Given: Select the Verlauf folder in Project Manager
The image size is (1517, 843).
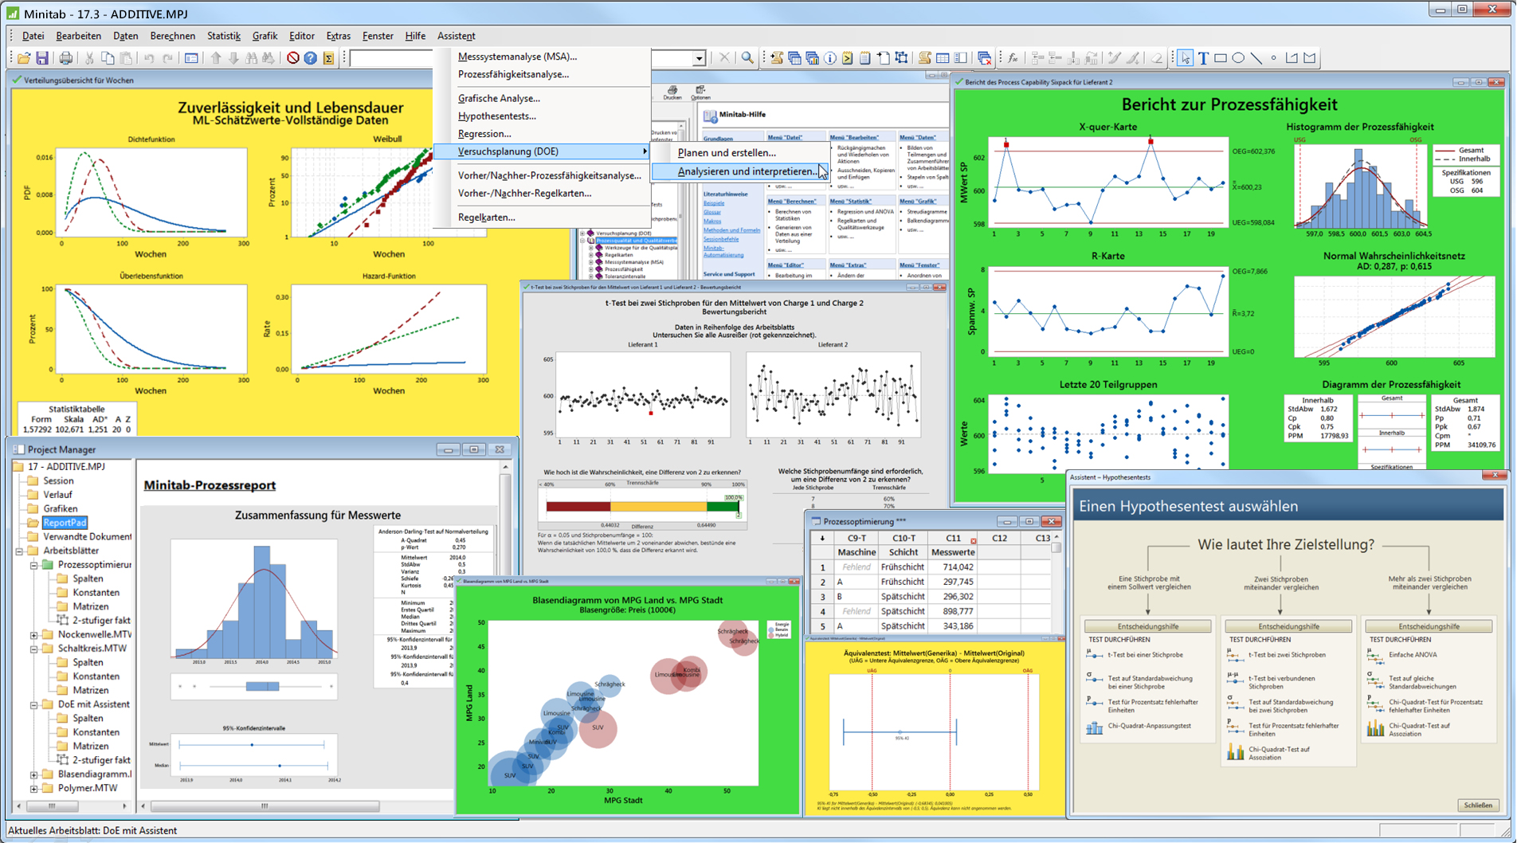Looking at the screenshot, I should point(57,495).
